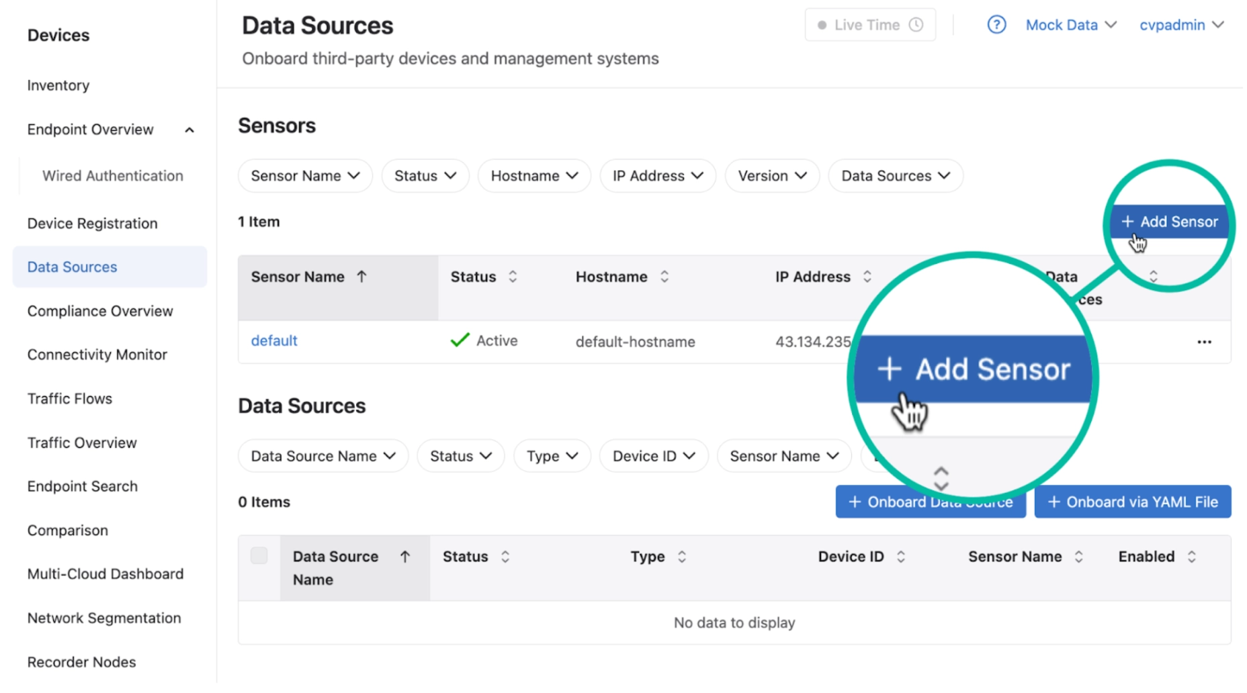Open Inventory in the sidebar
Viewport: 1247px width, 693px height.
(58, 85)
